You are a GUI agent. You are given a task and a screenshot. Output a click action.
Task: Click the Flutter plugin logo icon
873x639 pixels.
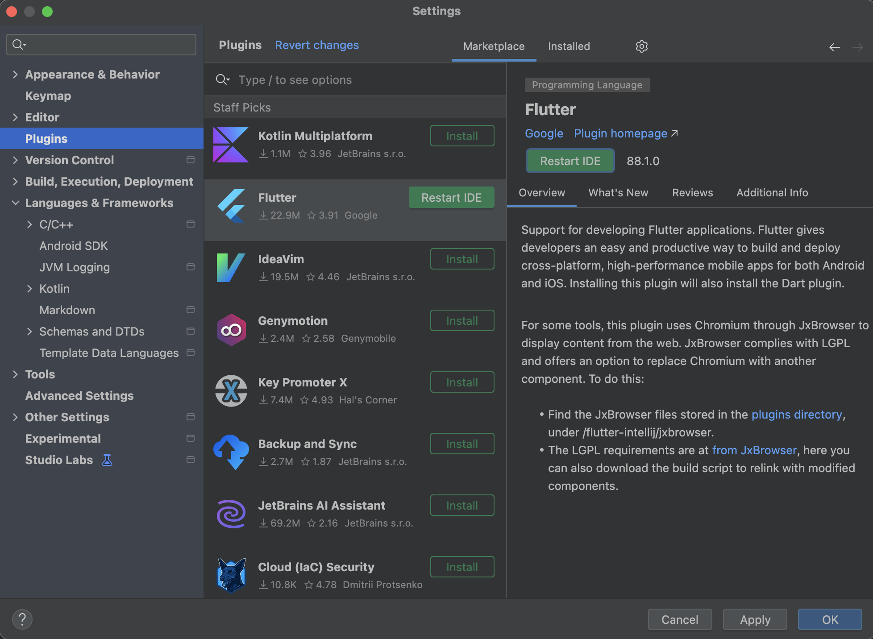(231, 206)
